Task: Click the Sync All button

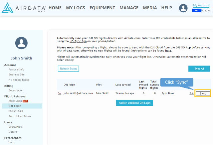Action: click(x=199, y=69)
